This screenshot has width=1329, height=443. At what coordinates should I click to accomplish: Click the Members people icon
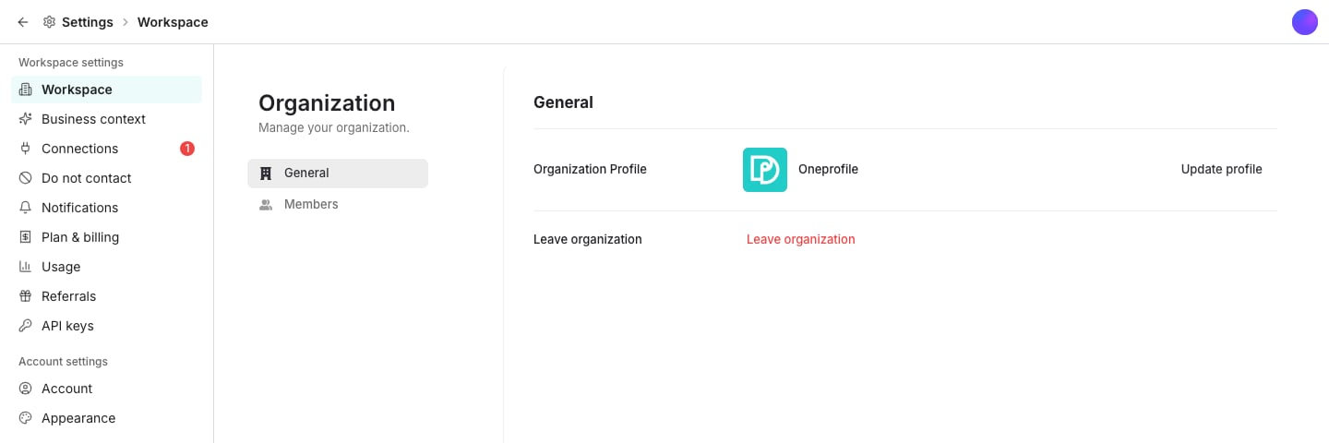(x=266, y=204)
